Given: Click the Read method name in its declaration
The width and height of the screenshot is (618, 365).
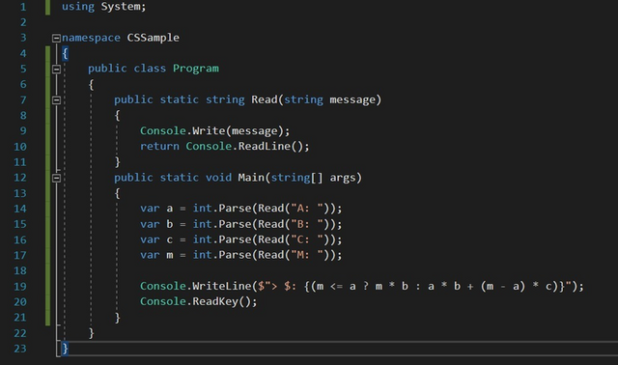Looking at the screenshot, I should tap(265, 99).
